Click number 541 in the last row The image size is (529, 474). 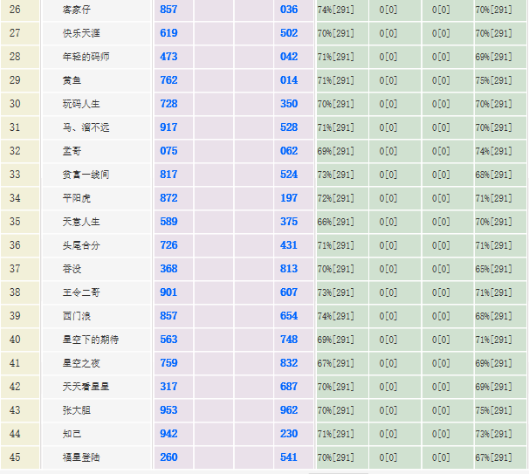289,457
